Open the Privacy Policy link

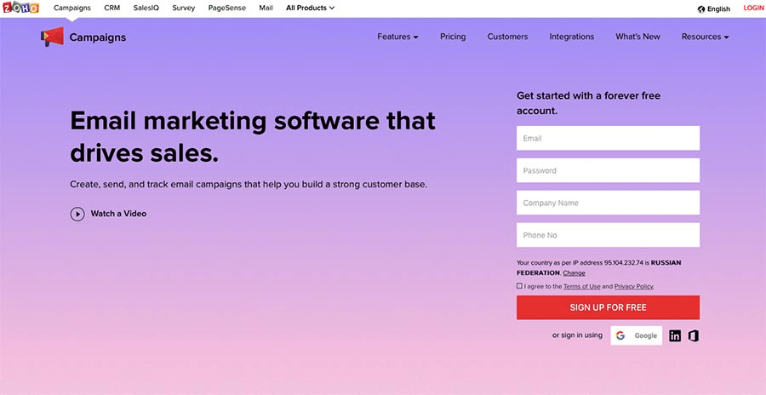(633, 287)
